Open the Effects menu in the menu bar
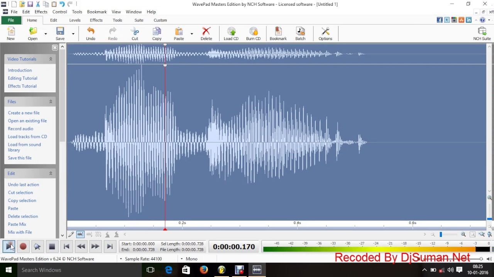 [x=41, y=12]
